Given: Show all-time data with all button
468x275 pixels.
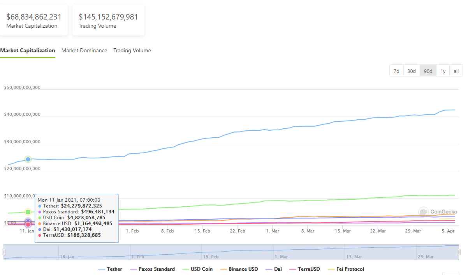Looking at the screenshot, I should point(456,71).
